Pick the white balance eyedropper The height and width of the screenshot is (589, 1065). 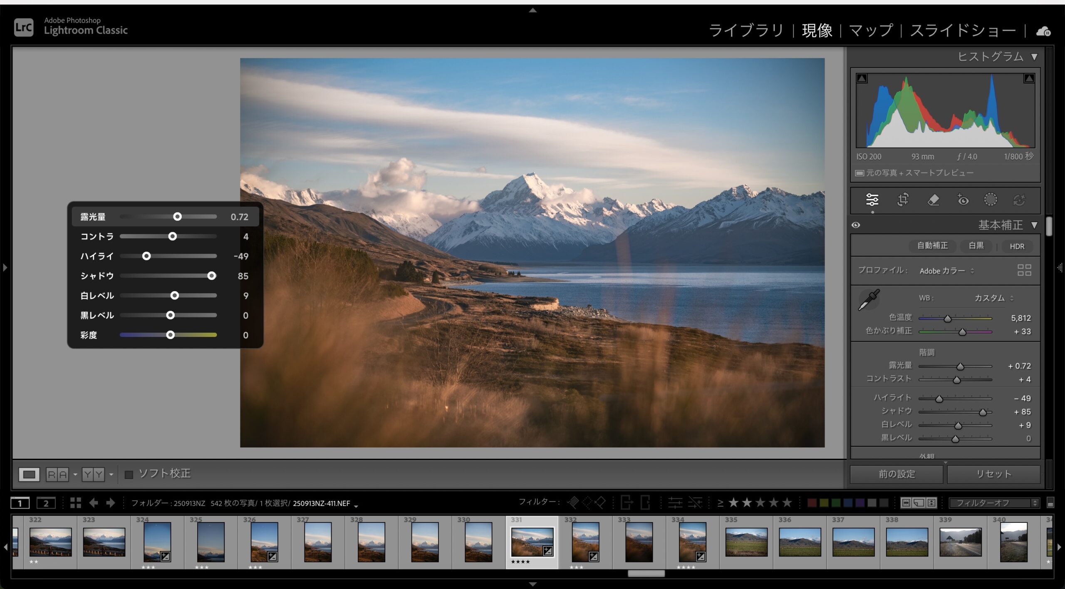point(869,300)
